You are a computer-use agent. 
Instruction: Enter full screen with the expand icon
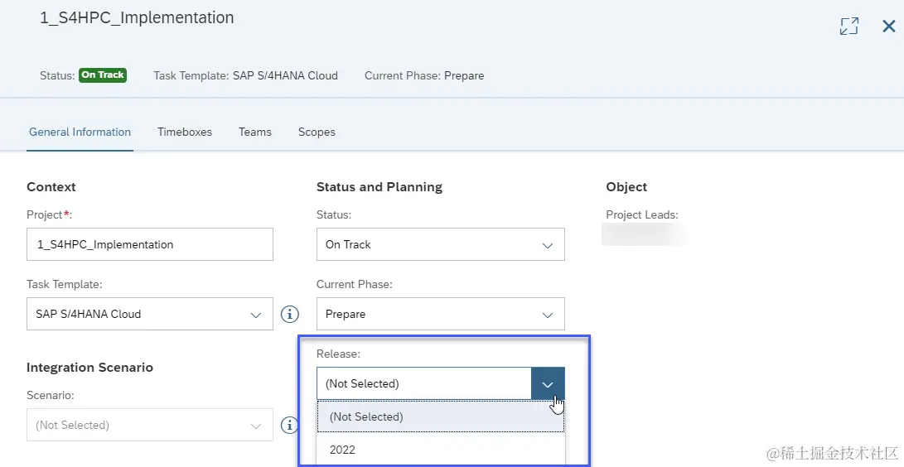coord(848,26)
